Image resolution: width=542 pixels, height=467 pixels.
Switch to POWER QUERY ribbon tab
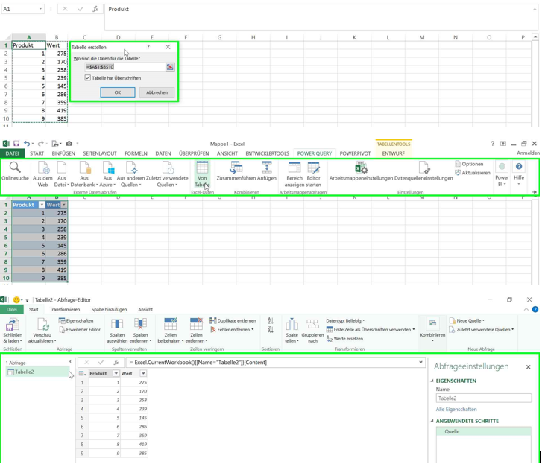coord(314,153)
